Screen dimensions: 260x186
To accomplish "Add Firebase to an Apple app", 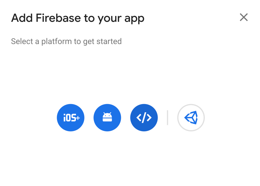I will [70, 118].
